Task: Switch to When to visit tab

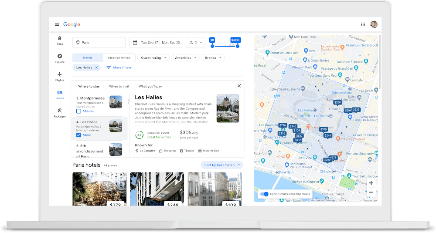Action: [x=119, y=86]
